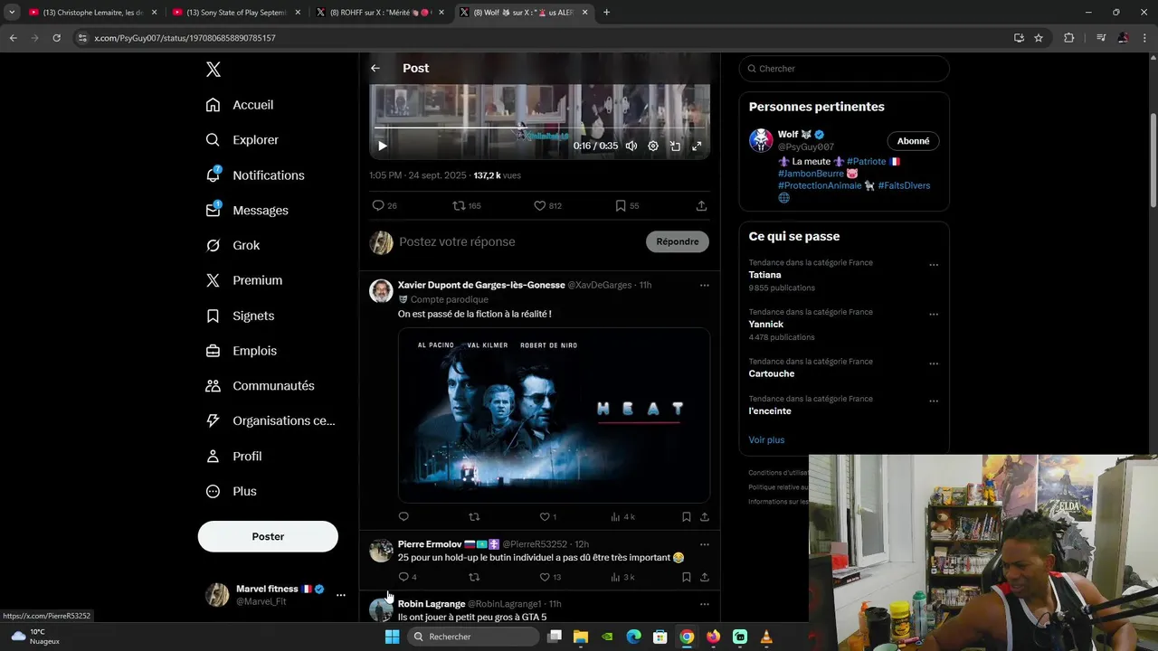This screenshot has width=1158, height=651.
Task: View analytics of Pierre Ermolov's comment, 3 k
Action: pos(622,577)
